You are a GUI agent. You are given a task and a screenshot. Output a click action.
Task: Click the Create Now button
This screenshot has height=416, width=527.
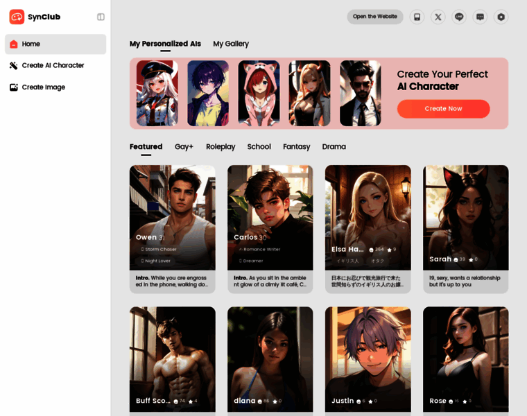coord(443,109)
